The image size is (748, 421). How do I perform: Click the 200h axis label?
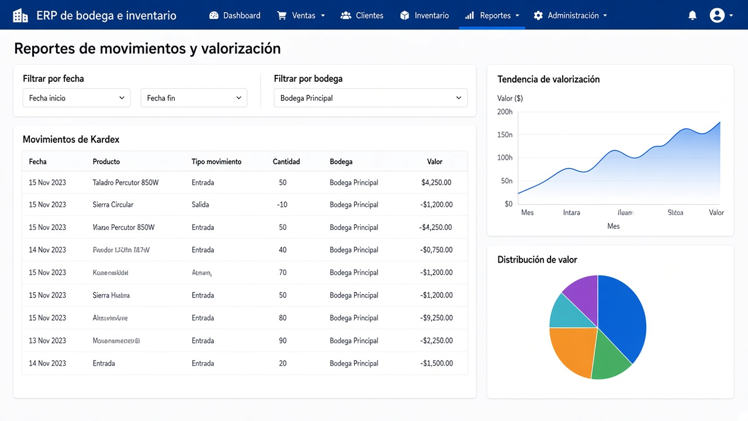click(x=505, y=112)
